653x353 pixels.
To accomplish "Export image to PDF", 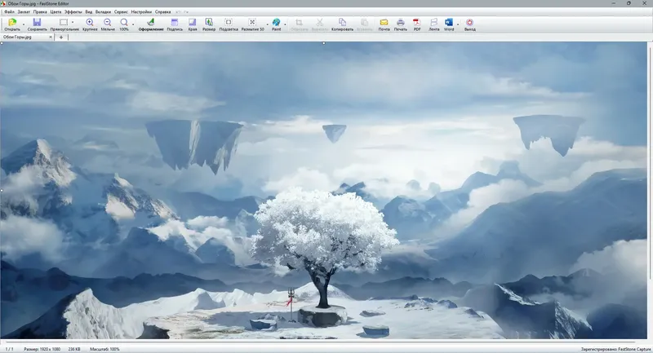I will tap(417, 24).
